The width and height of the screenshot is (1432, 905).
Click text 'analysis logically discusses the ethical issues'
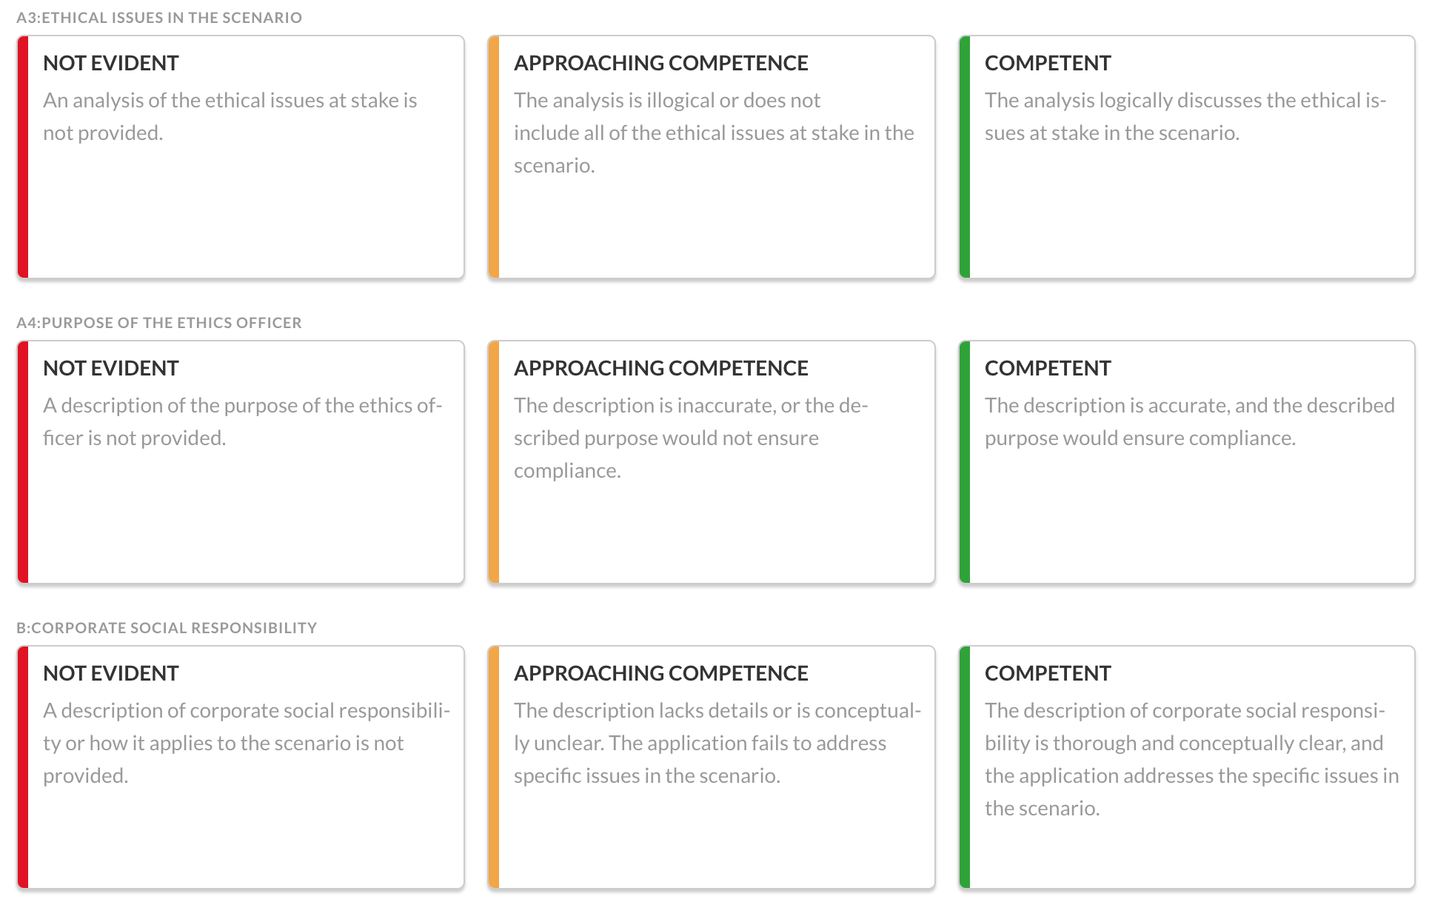pos(1185,116)
